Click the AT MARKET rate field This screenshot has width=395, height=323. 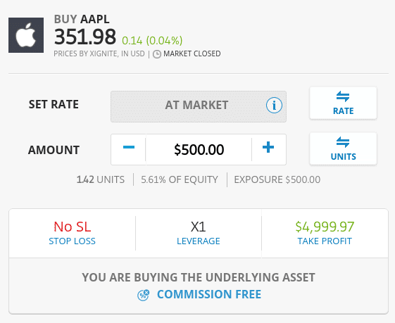click(x=199, y=106)
